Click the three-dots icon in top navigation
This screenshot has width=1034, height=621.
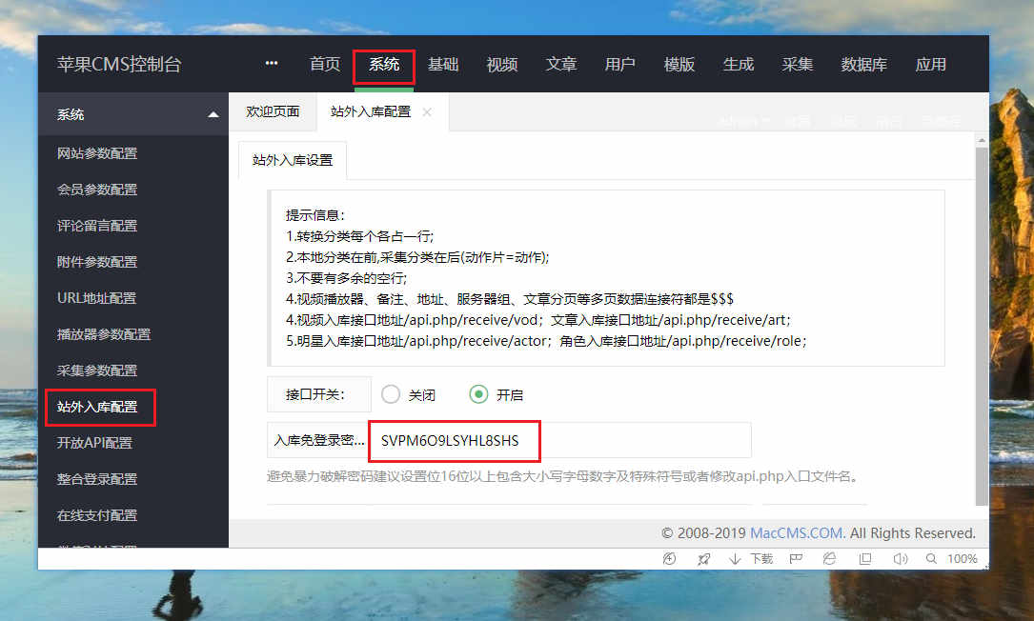pos(272,64)
